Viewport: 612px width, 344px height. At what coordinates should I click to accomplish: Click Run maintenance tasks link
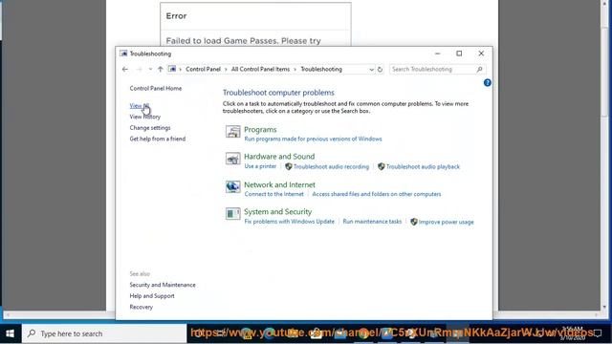[x=372, y=222]
